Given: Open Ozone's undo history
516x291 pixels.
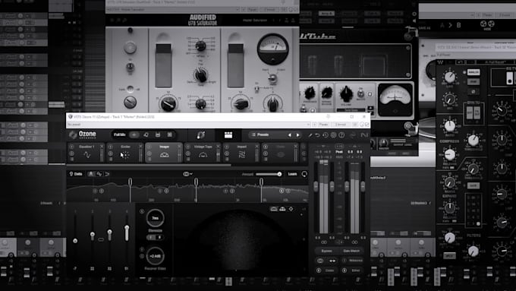Looking at the screenshot, I should (x=326, y=135).
